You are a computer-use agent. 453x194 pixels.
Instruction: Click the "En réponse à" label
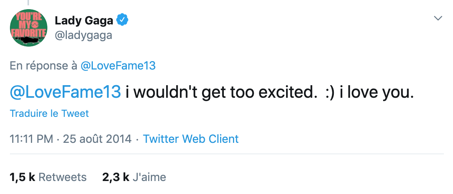44,66
